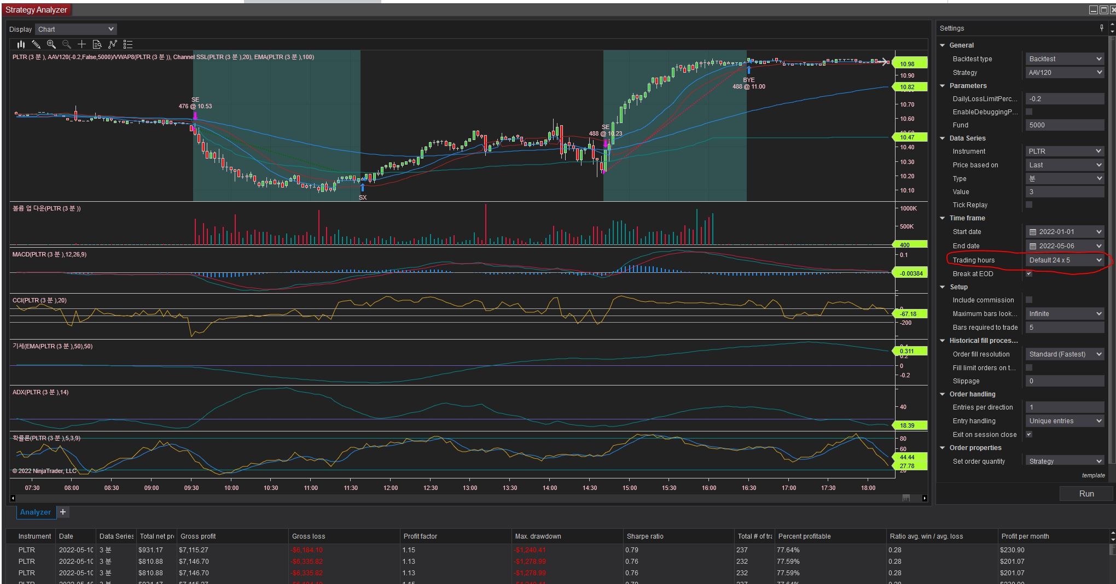Select the $931.17 net profit cell
This screenshot has width=1116, height=584.
[156, 550]
